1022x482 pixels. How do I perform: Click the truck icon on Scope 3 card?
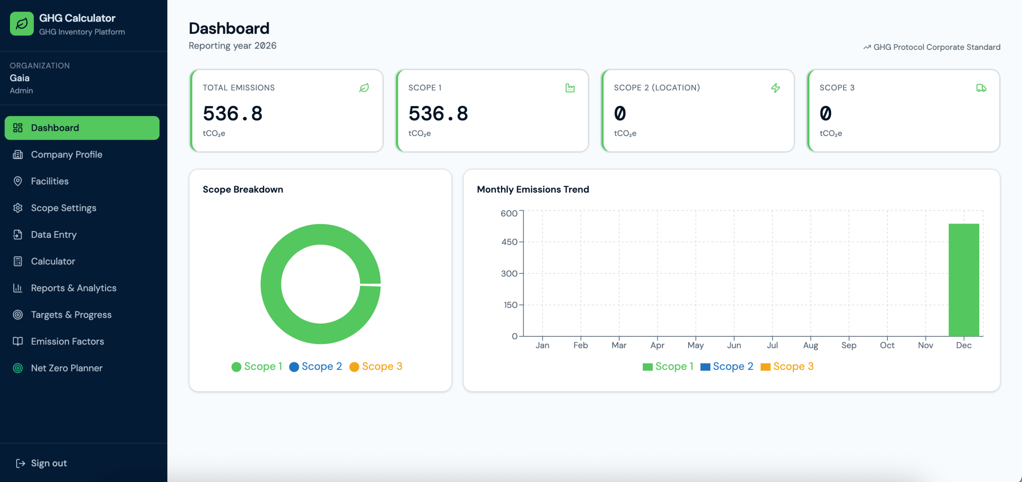pos(981,88)
